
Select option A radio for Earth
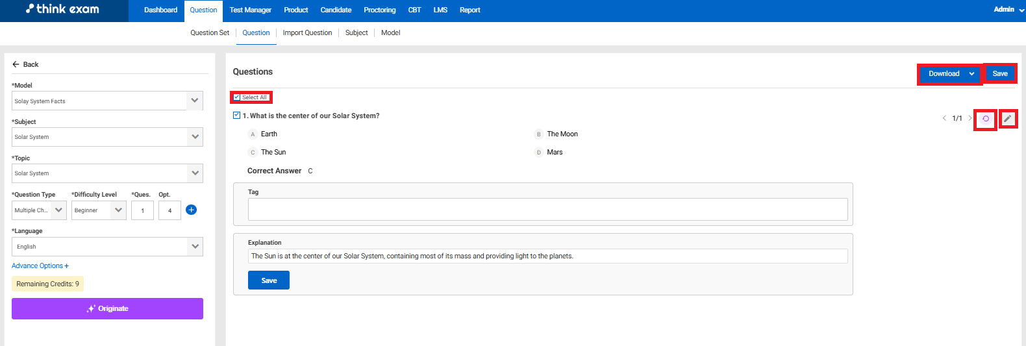[x=253, y=134]
